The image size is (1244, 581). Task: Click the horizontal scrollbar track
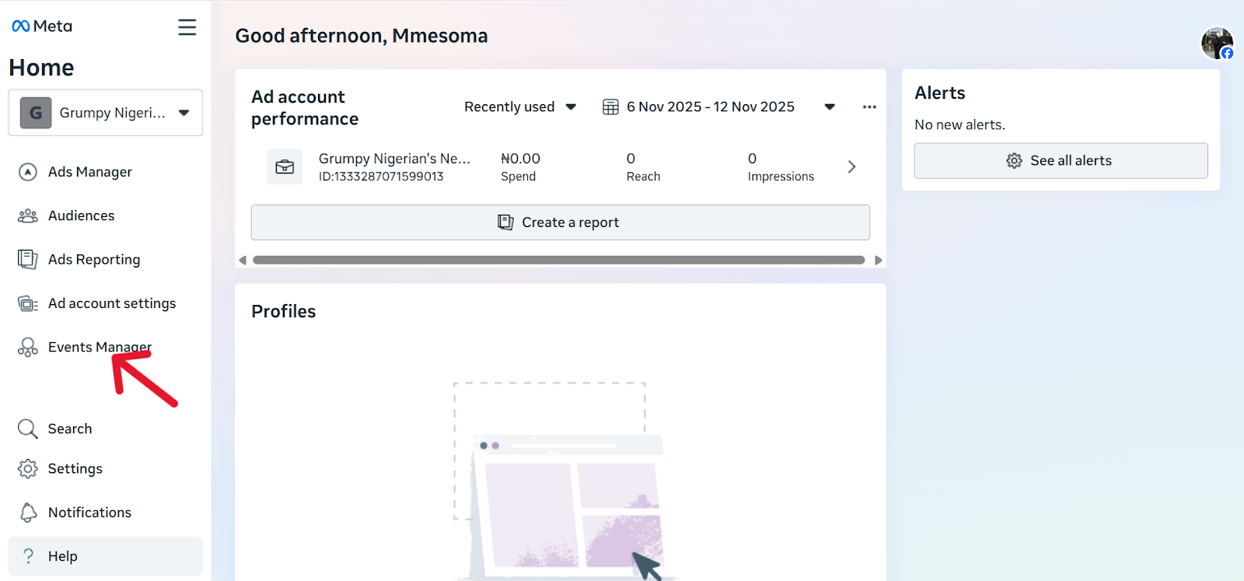point(559,260)
